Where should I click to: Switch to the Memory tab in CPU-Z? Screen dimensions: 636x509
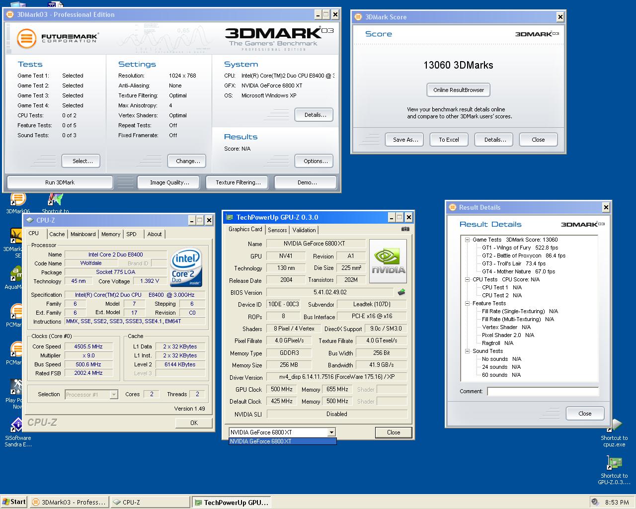tap(111, 234)
